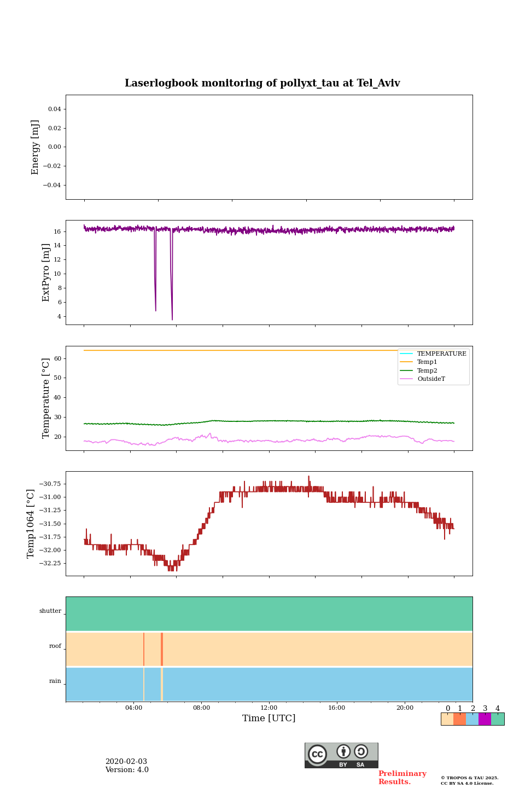Click the first ExtPyro energy drop spike

click(155, 269)
